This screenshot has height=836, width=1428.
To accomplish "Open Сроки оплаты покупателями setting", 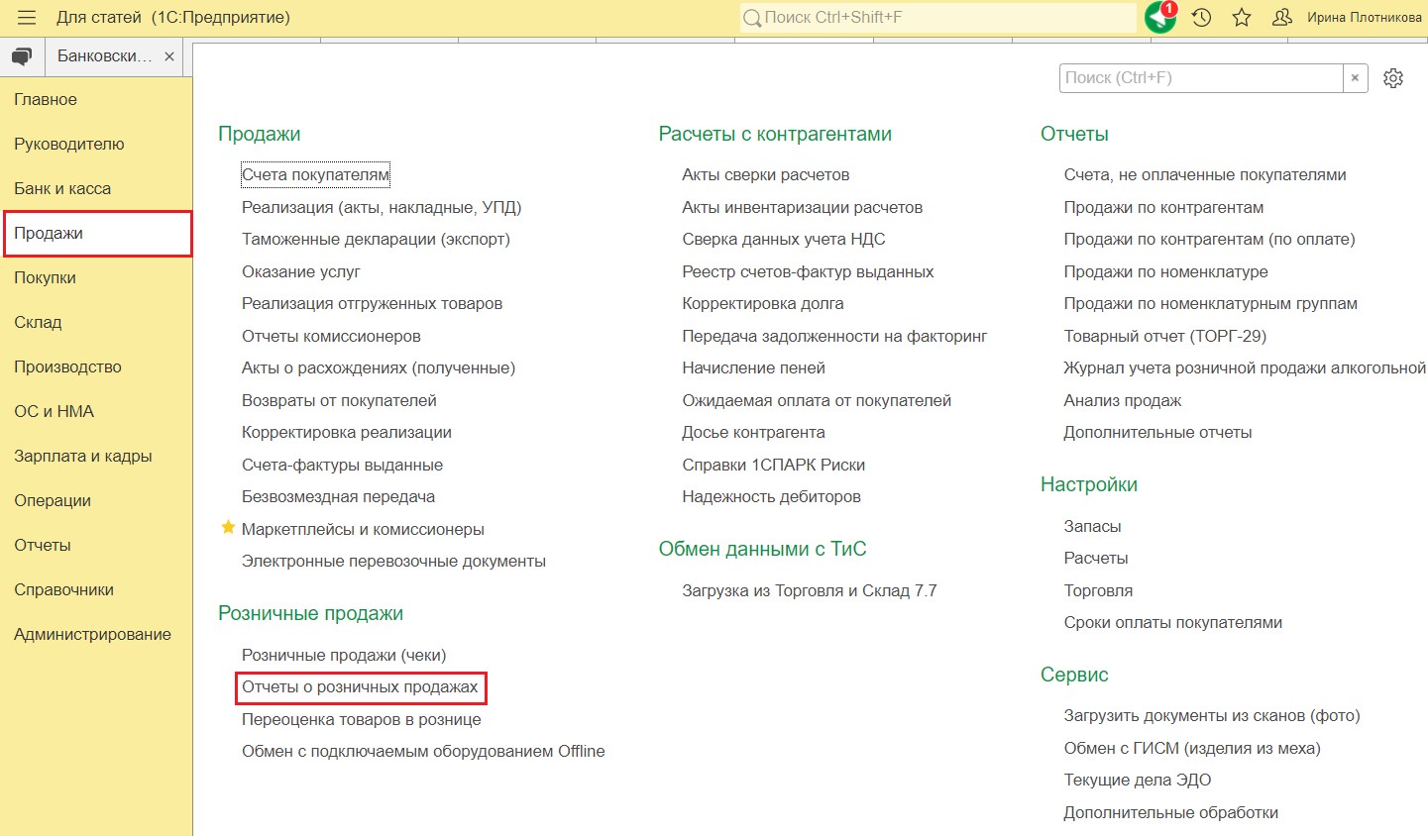I will click(x=1172, y=622).
